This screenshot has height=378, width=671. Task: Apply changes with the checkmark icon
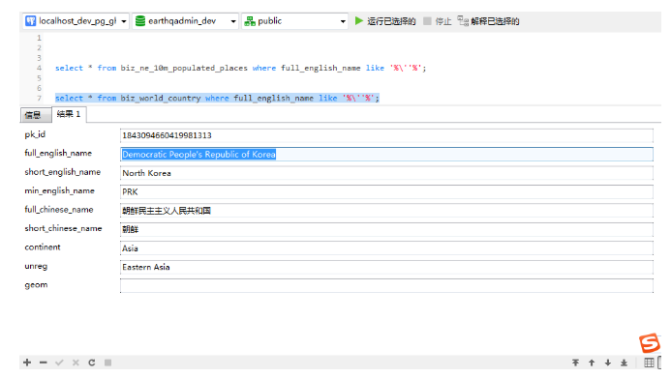(x=59, y=363)
